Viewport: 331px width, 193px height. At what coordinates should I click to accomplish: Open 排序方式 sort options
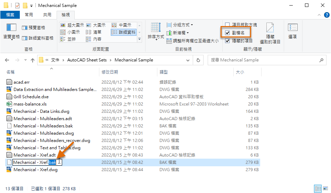point(156,32)
